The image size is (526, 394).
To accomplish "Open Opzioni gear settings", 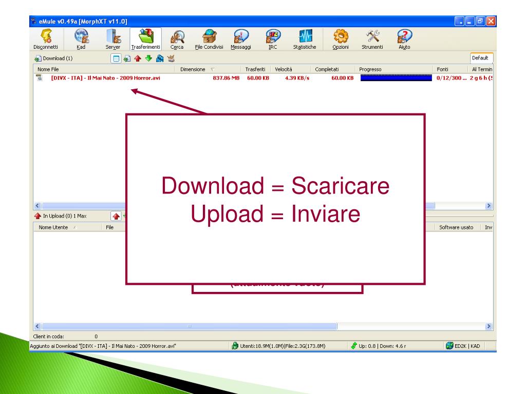I will [341, 39].
